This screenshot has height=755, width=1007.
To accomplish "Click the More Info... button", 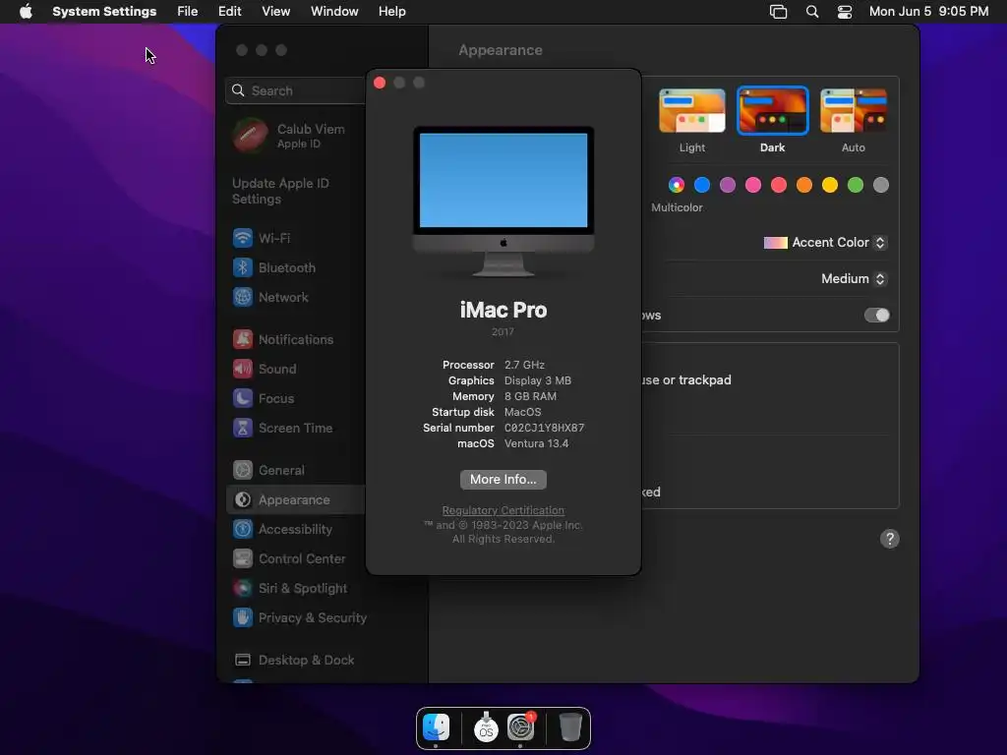I will 503,480.
